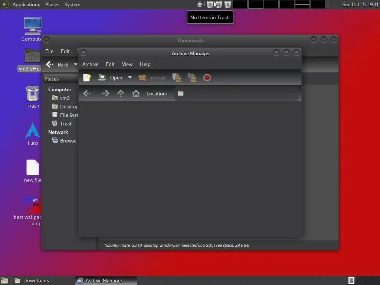The image size is (380, 285).
Task: Create a new archive with the toolbar icon
Action: click(x=87, y=78)
